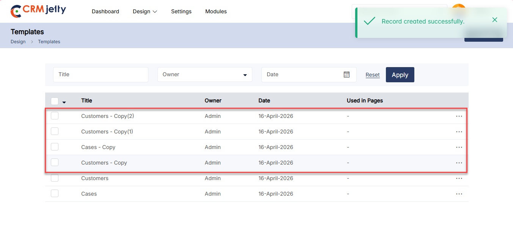The height and width of the screenshot is (240, 513).
Task: Click the CRMJetty logo
Action: (38, 11)
